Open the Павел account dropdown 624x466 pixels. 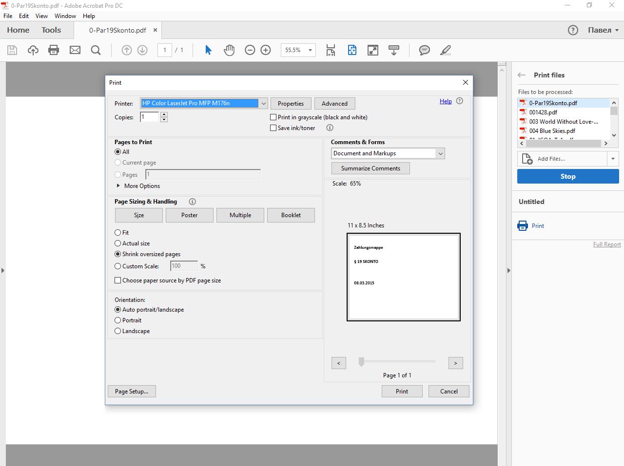pos(617,30)
